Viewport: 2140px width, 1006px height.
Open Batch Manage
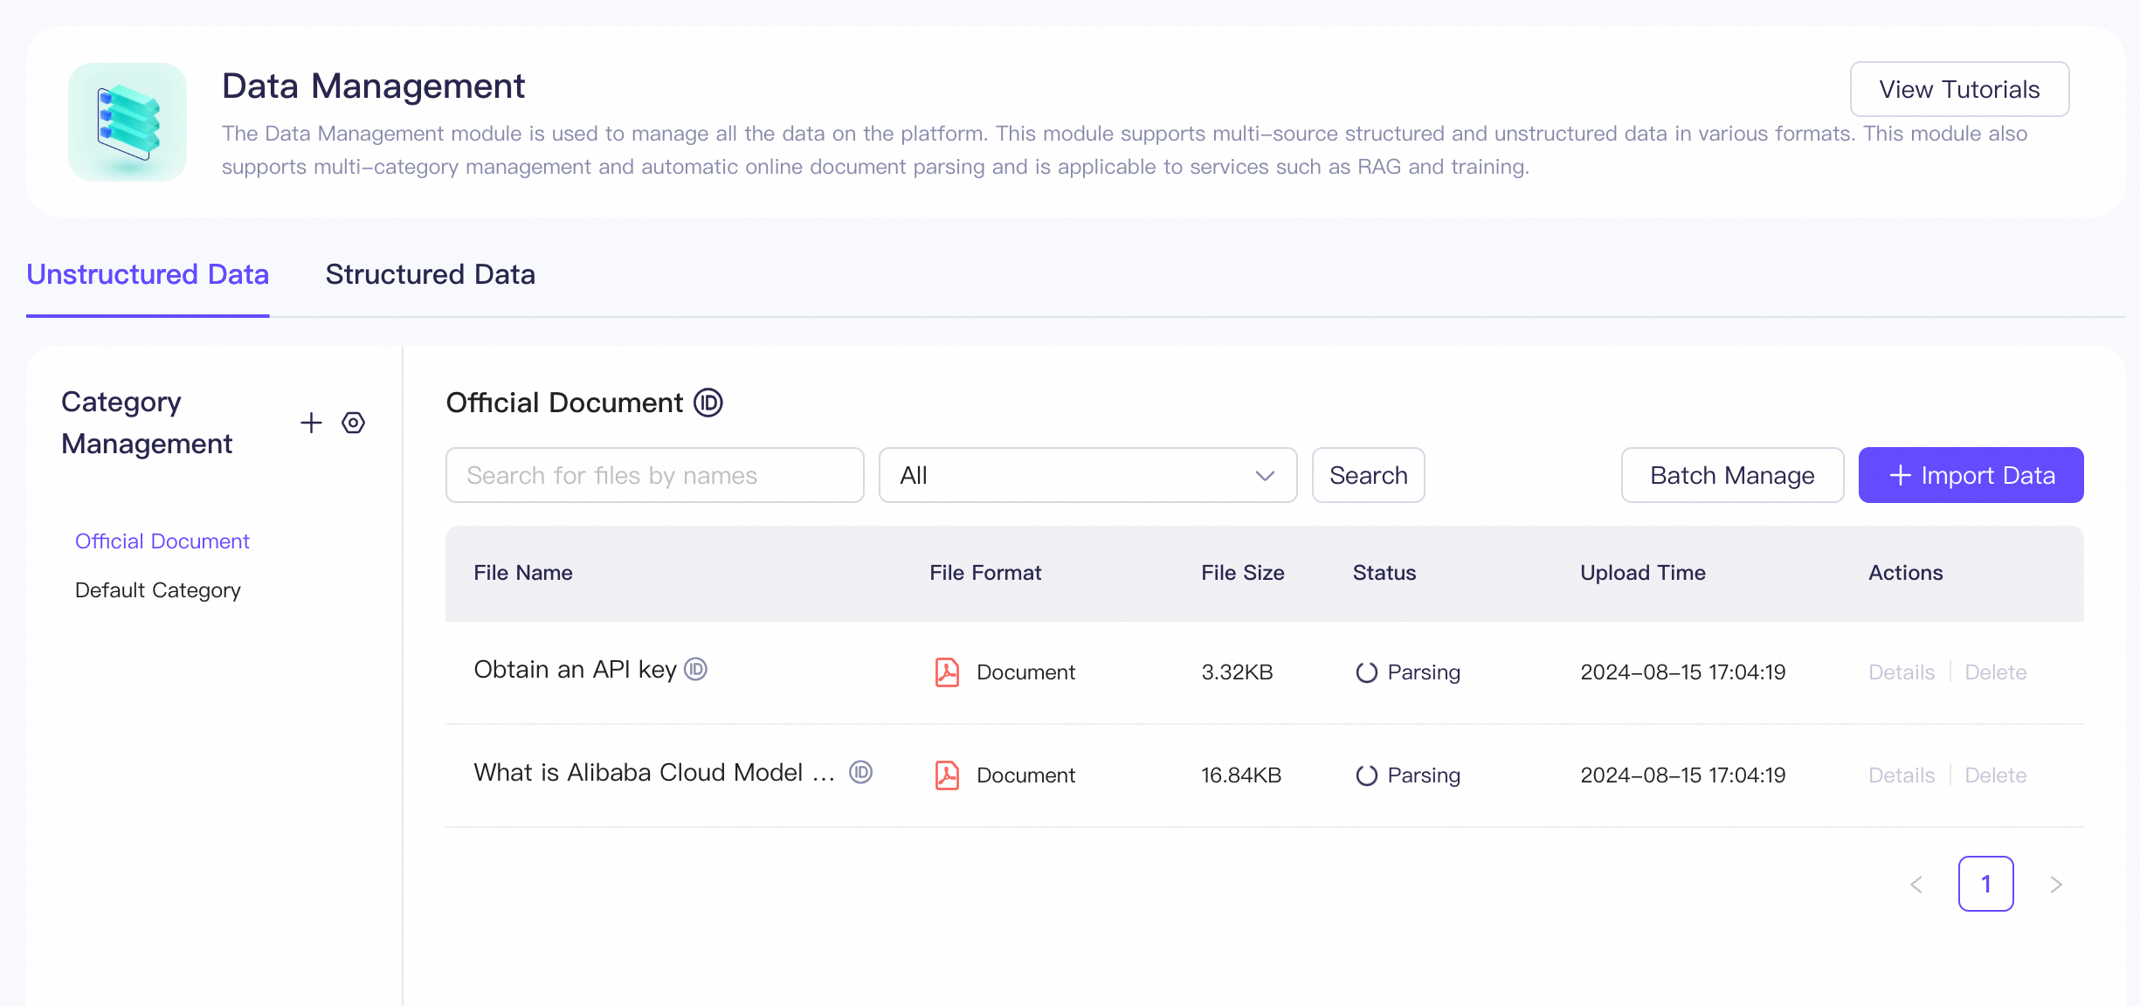click(x=1732, y=475)
